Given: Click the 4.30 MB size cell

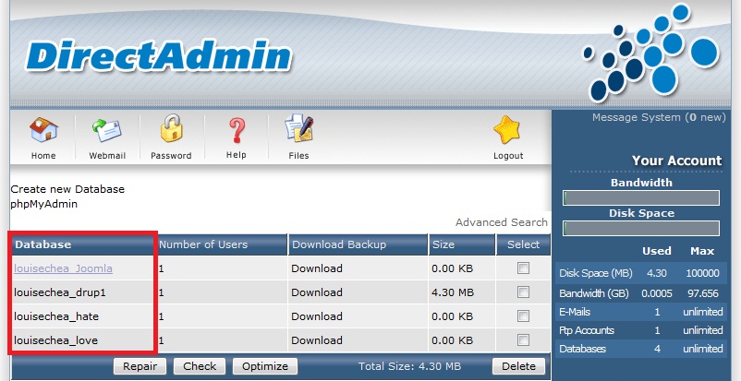Looking at the screenshot, I should 453,292.
